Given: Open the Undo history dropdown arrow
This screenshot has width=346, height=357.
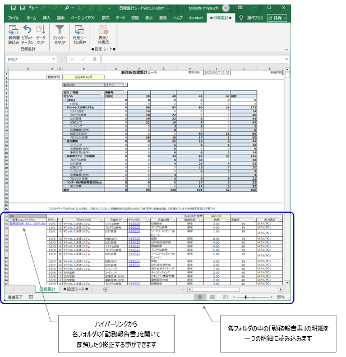Looking at the screenshot, I should click(36, 8).
